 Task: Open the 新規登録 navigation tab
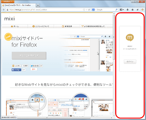pos(67,26)
